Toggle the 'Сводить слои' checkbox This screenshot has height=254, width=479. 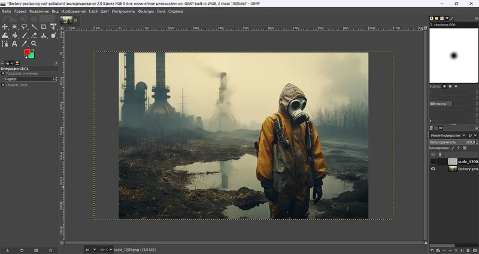(3, 85)
